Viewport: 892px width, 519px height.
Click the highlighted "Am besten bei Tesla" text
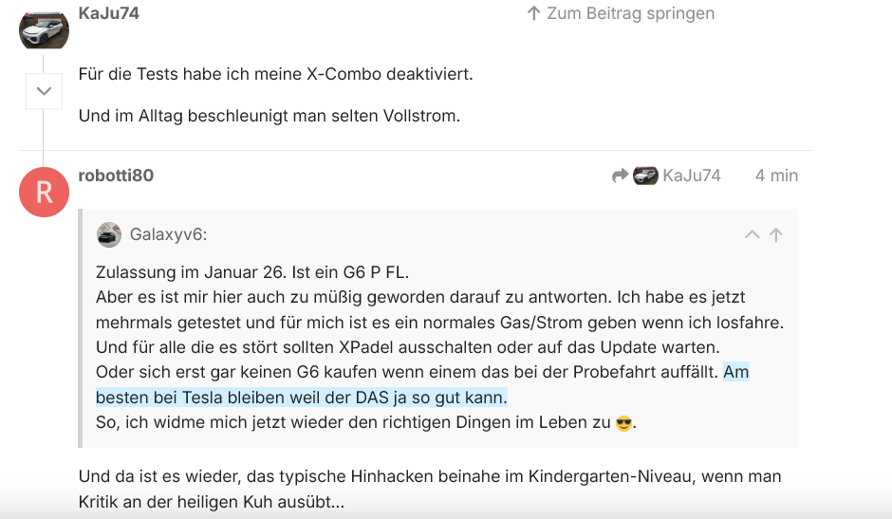point(301,398)
